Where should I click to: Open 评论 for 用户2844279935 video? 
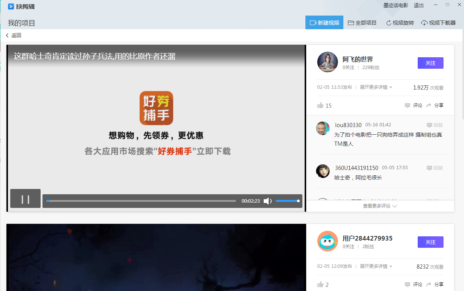click(x=414, y=284)
